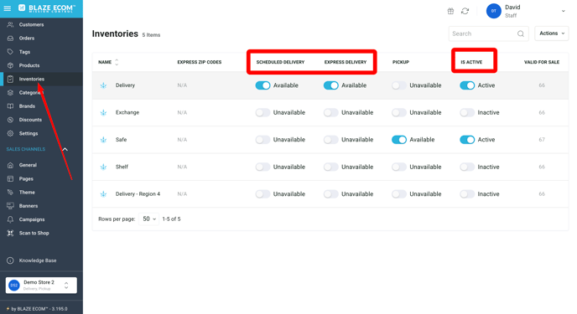Click the Blaze Ecom logo
Image resolution: width=577 pixels, height=314 pixels.
(x=47, y=8)
